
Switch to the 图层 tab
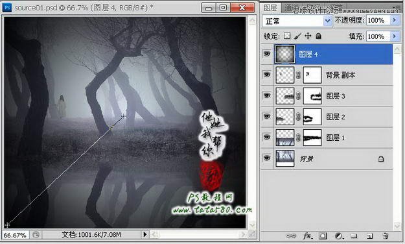click(270, 8)
